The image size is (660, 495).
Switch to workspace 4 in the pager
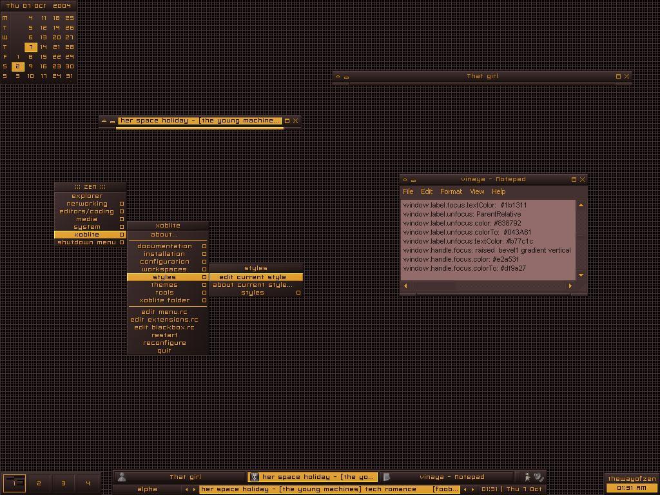point(88,483)
